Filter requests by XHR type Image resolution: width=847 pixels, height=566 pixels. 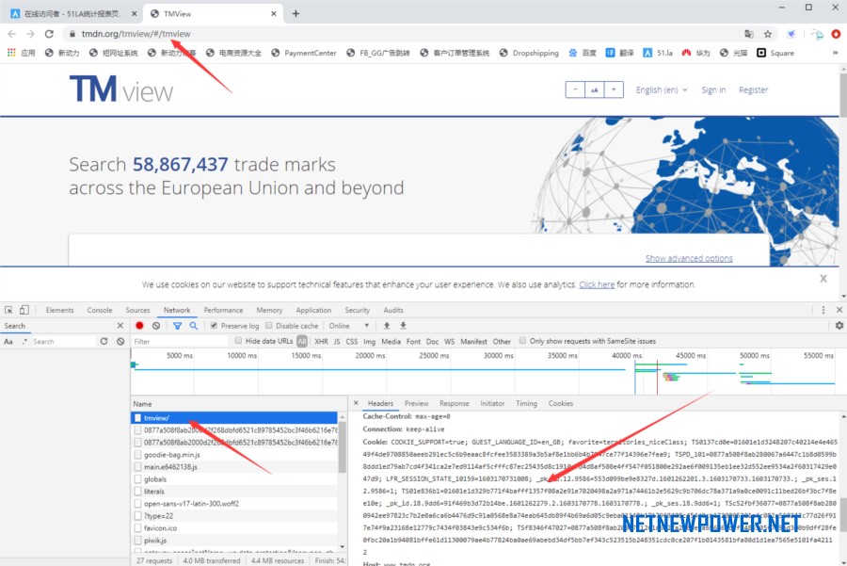(x=321, y=341)
